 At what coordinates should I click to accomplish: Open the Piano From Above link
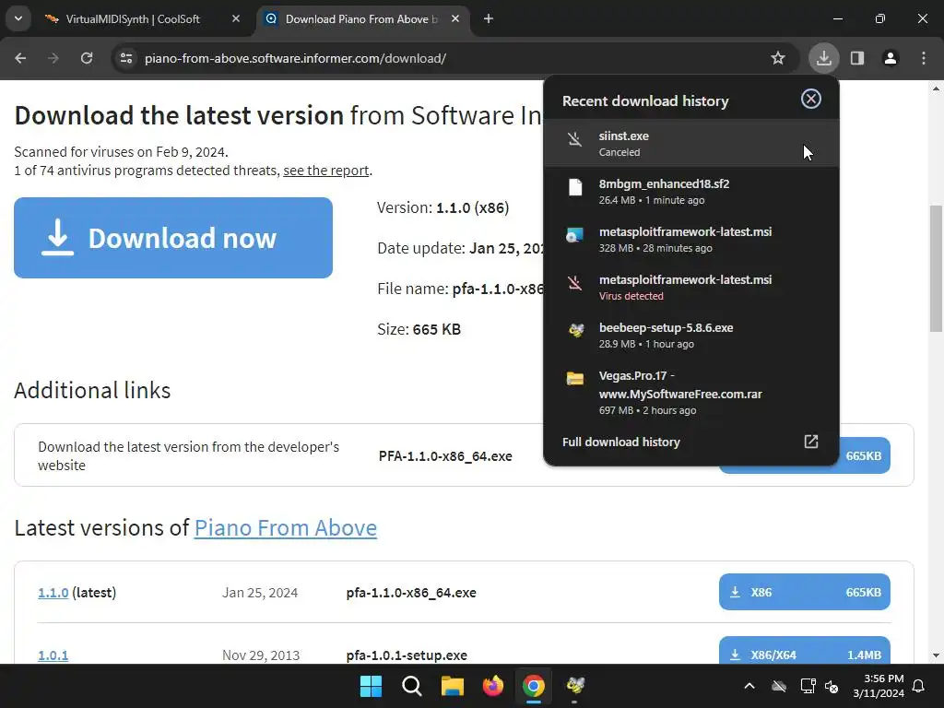(286, 527)
